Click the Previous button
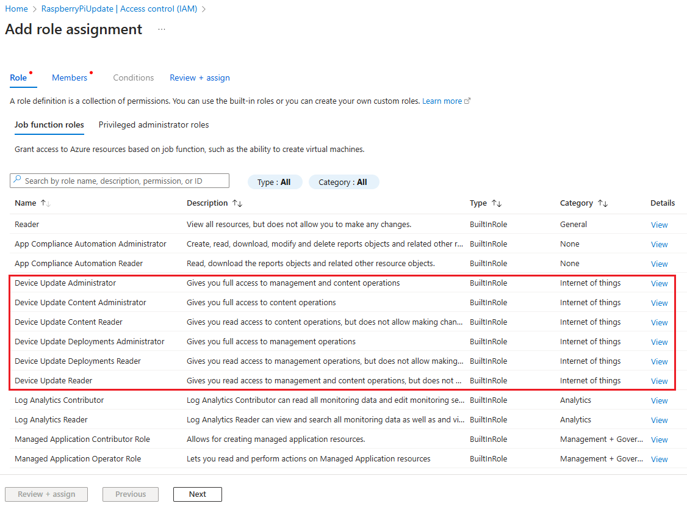 (x=131, y=494)
